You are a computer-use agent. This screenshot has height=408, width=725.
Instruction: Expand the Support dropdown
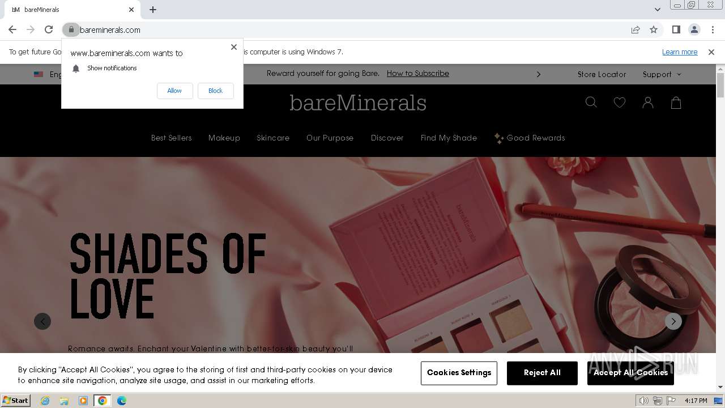pyautogui.click(x=662, y=74)
